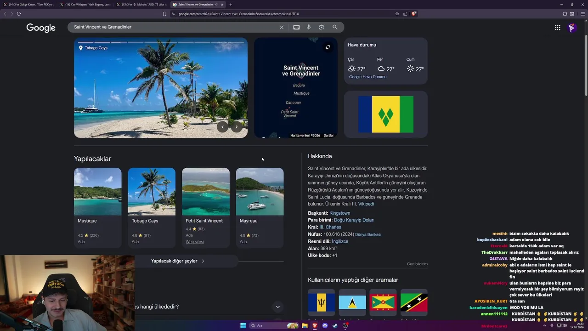Open the İngilizce language link
Viewport: 588px width, 331px height.
[340, 241]
